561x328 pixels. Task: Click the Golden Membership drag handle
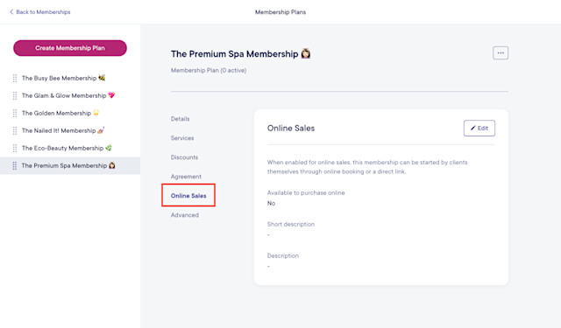coord(15,113)
